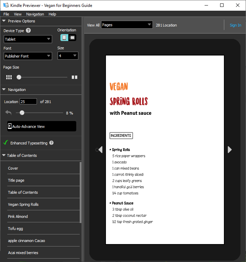The height and width of the screenshot is (262, 246).
Task: Open the Device Type Tablet dropdown
Action: 28,39
